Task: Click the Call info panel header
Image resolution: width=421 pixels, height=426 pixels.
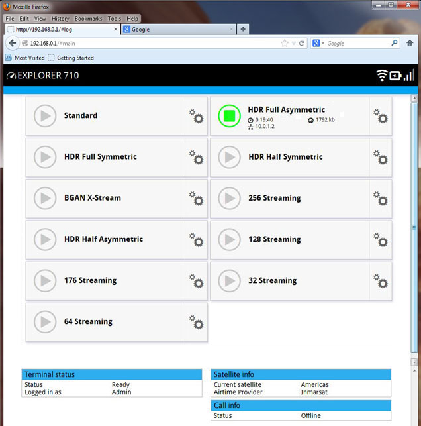Action: [x=301, y=405]
